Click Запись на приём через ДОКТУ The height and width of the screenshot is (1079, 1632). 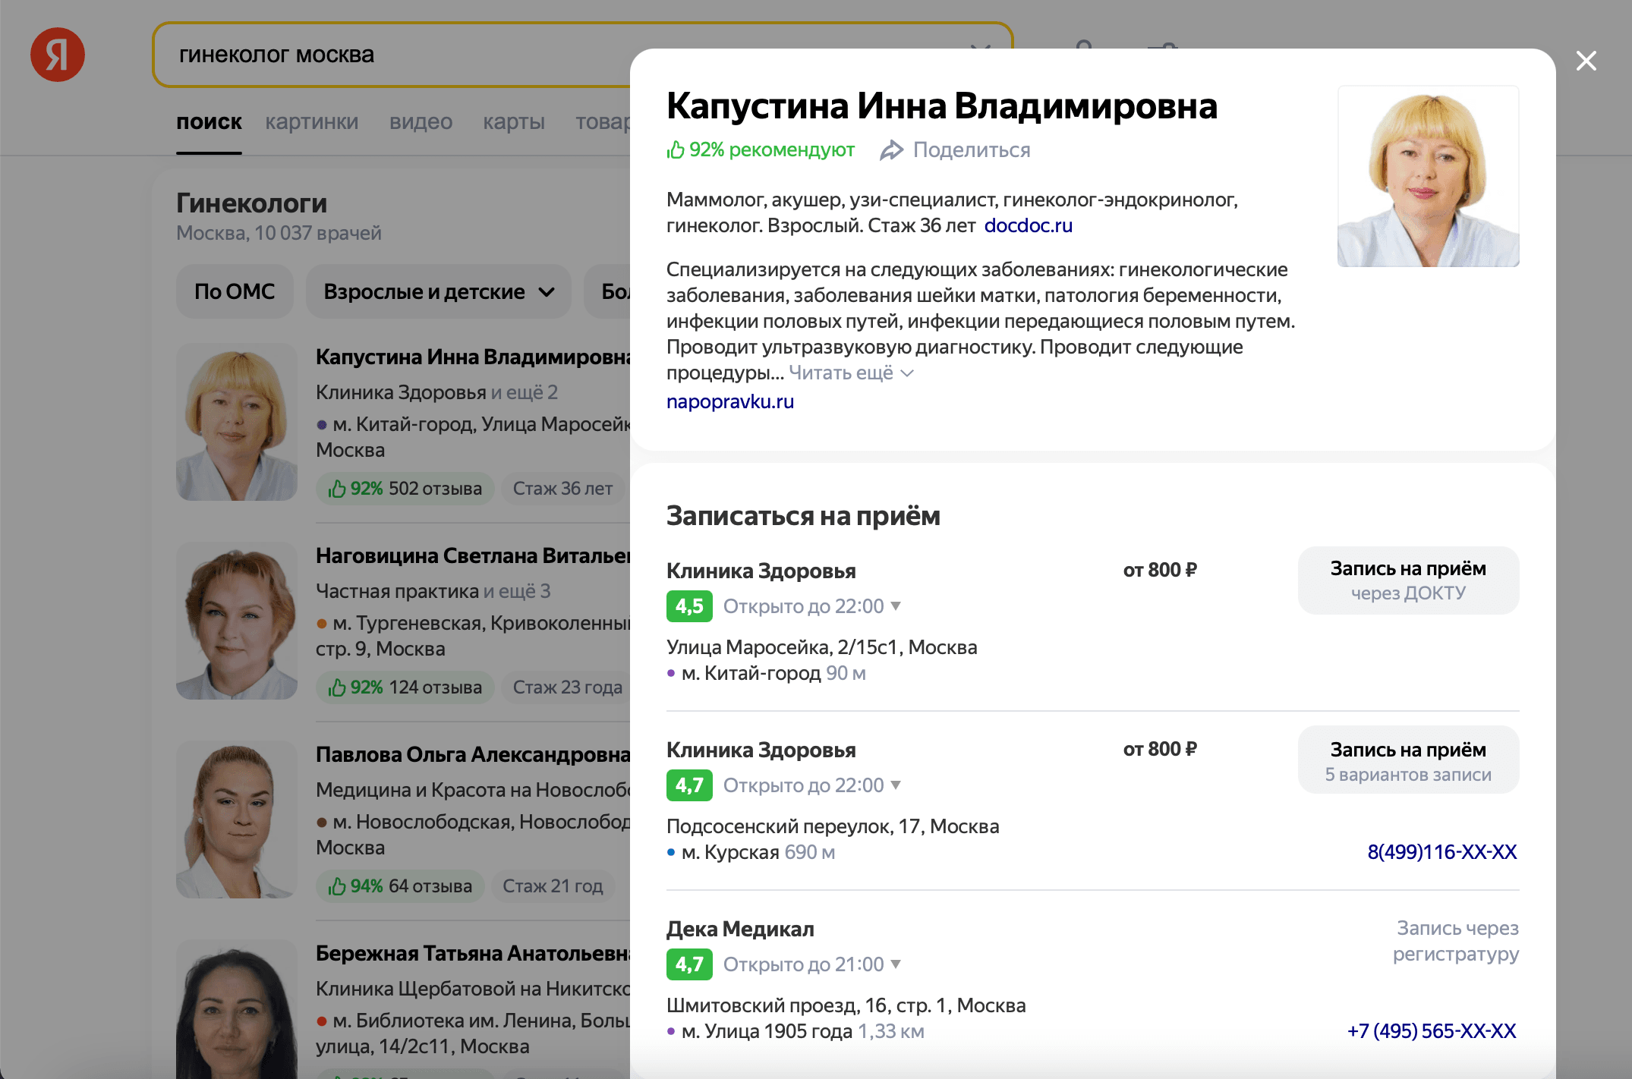[x=1408, y=580]
